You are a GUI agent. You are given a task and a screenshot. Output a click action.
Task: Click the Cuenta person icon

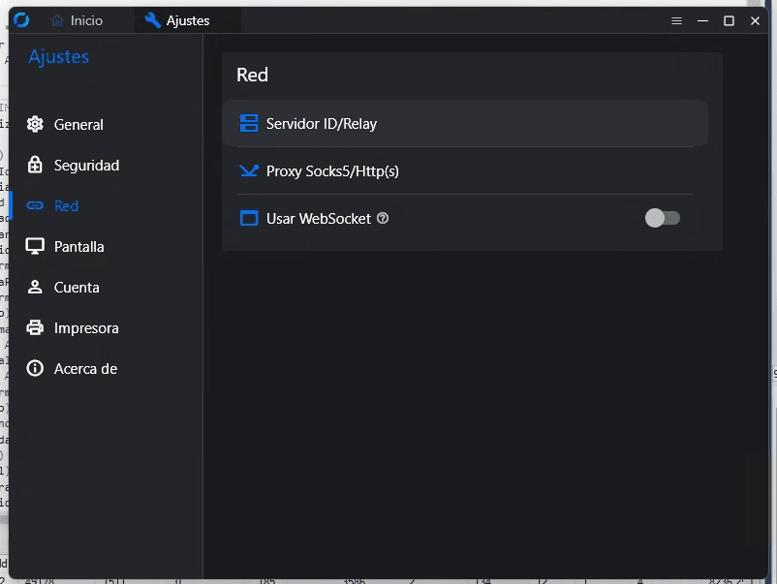point(35,287)
